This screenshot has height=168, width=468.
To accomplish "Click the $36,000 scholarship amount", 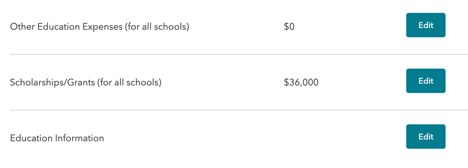I will pos(301,82).
